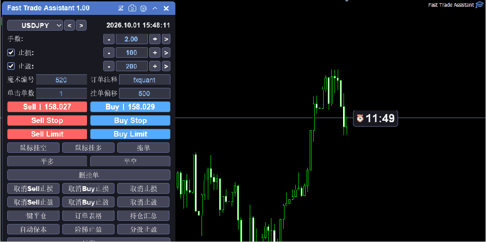Increase take profit with plus button
486x242 pixels.
[x=155, y=66]
